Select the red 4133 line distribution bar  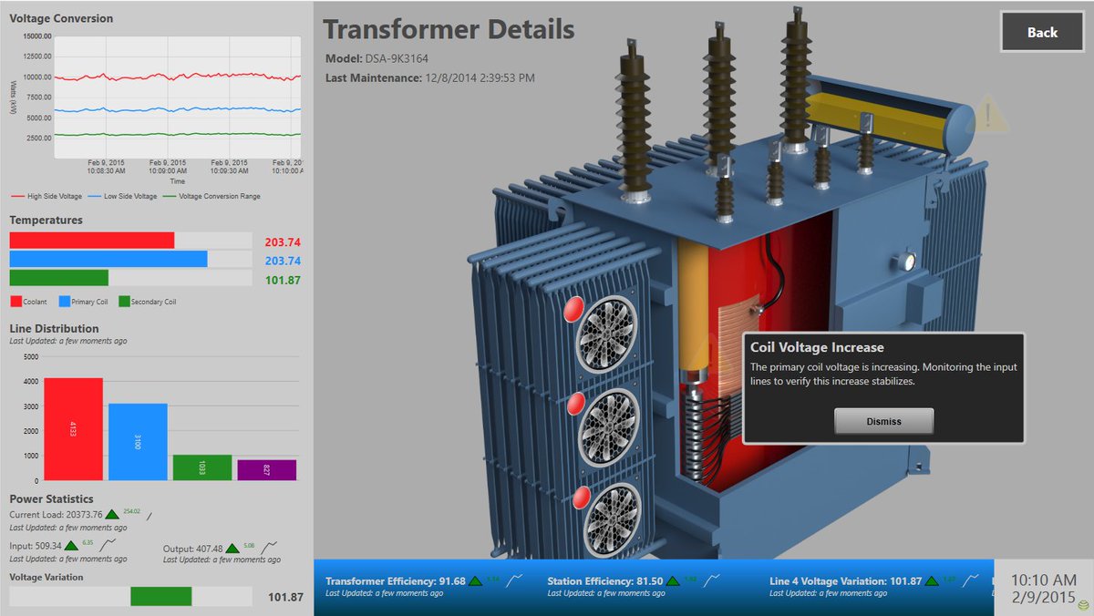[x=73, y=429]
